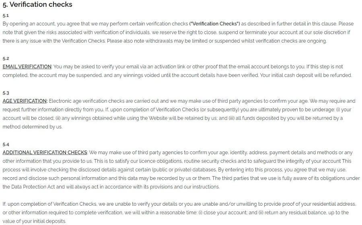The height and width of the screenshot is (225, 362).
Task: Click the section number 5.3
Action: pyautogui.click(x=6, y=93)
